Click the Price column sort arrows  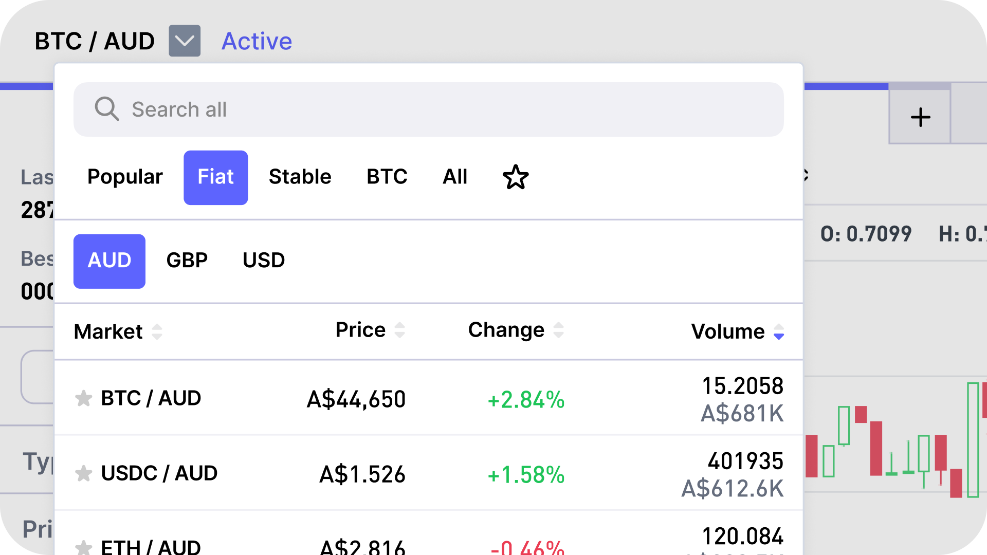coord(400,330)
